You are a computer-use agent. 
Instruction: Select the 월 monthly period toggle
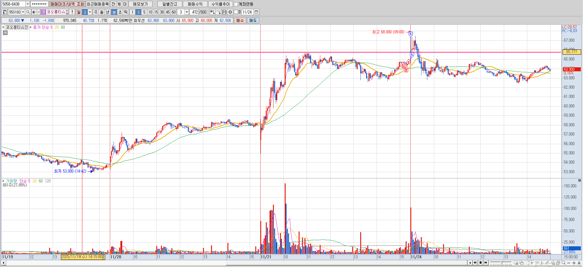click(x=102, y=12)
